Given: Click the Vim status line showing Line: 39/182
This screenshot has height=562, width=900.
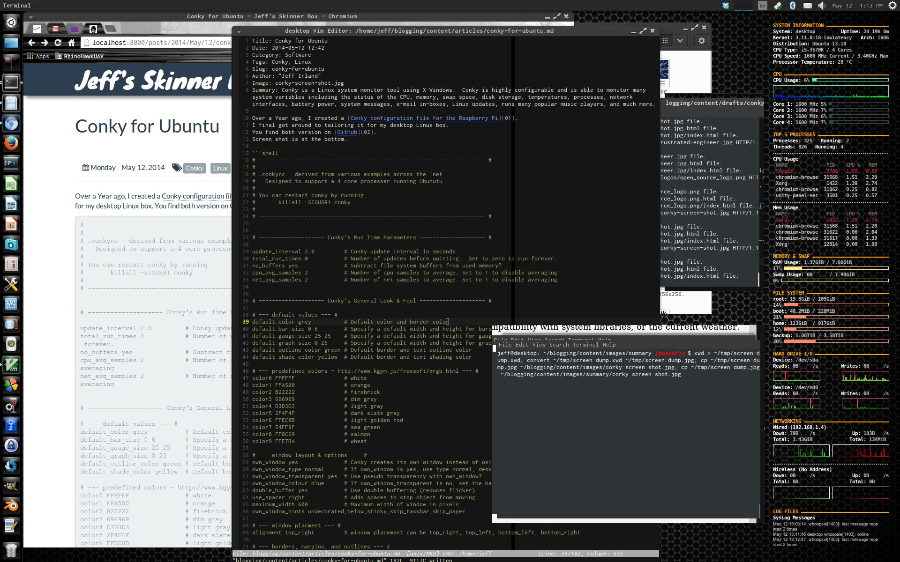Looking at the screenshot, I should [x=446, y=554].
